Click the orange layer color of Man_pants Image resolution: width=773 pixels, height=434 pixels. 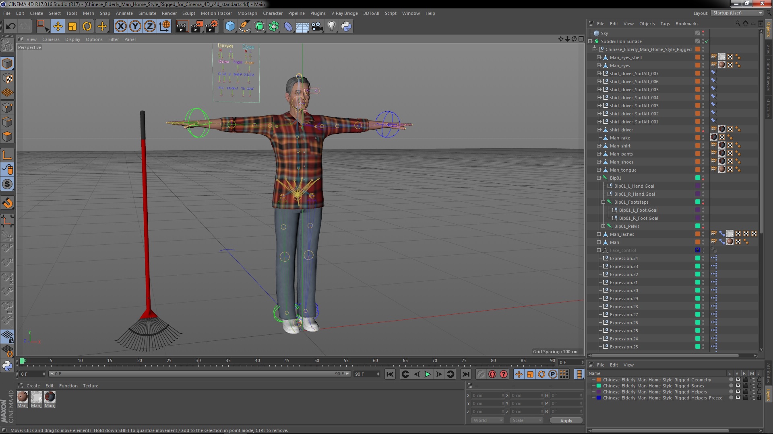[697, 154]
